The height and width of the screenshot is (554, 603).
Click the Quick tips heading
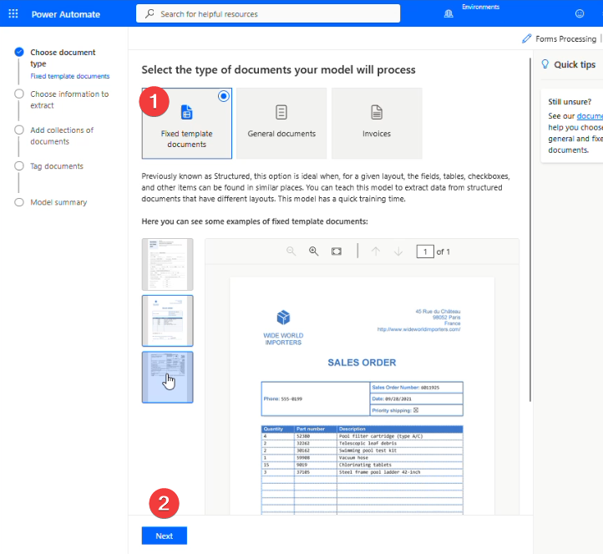[x=575, y=64]
